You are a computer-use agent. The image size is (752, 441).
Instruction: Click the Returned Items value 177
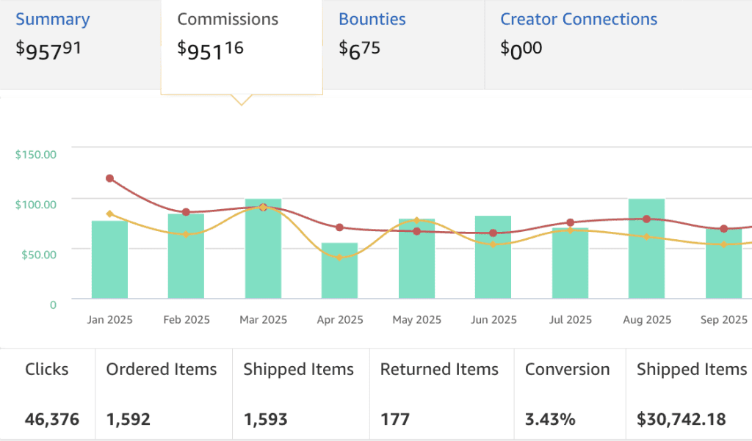click(x=395, y=419)
